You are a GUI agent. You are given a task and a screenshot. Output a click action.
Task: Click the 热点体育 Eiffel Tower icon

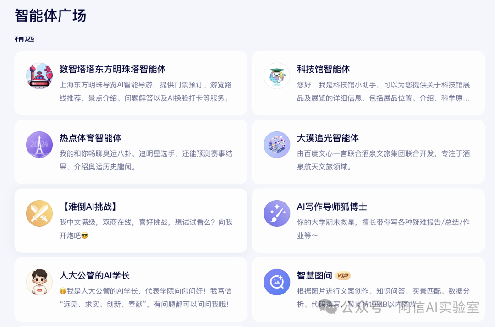(39, 145)
